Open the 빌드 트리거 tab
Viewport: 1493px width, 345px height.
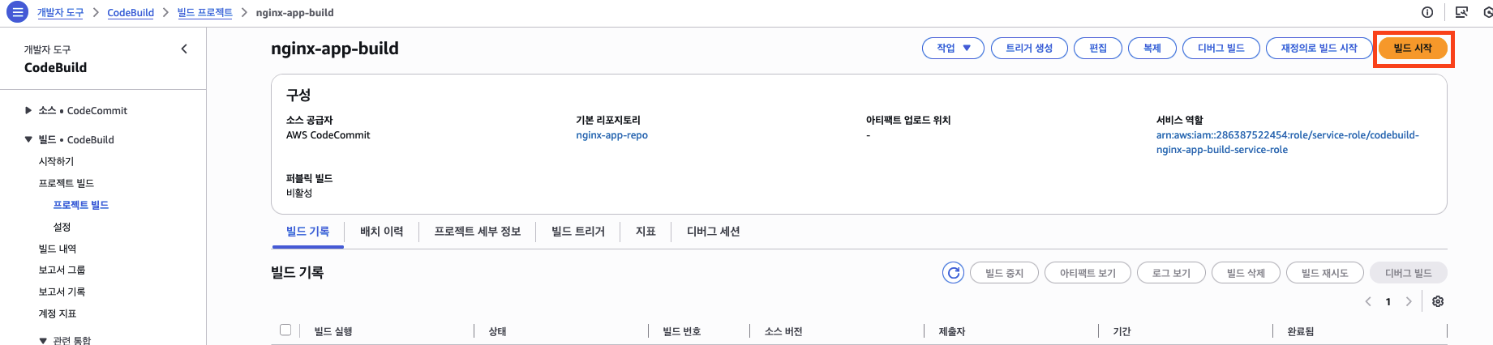577,232
